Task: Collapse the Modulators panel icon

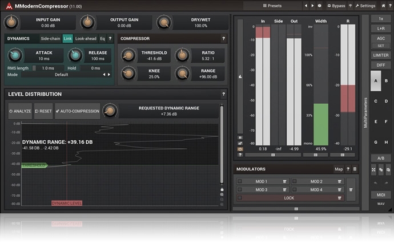Action: (x=355, y=169)
